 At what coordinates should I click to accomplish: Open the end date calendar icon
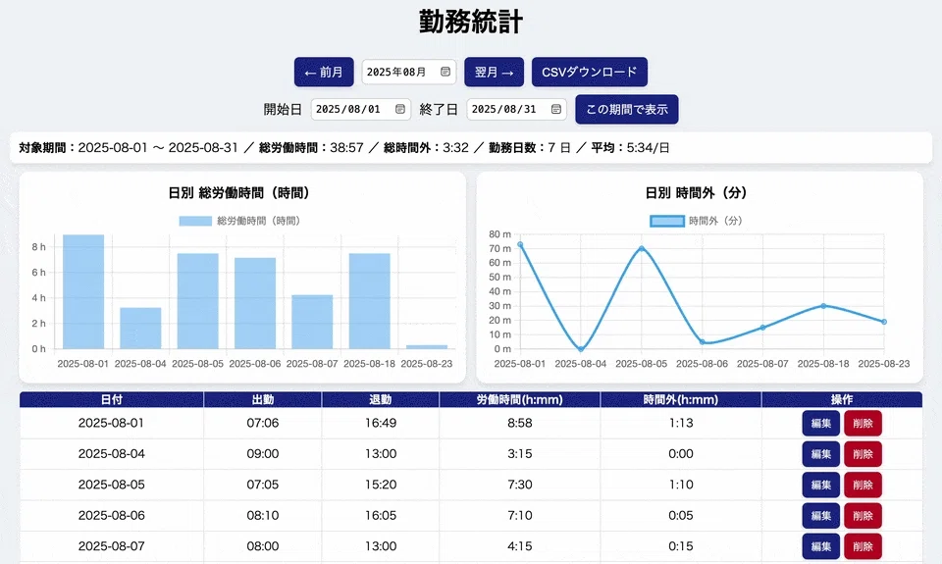[x=556, y=109]
